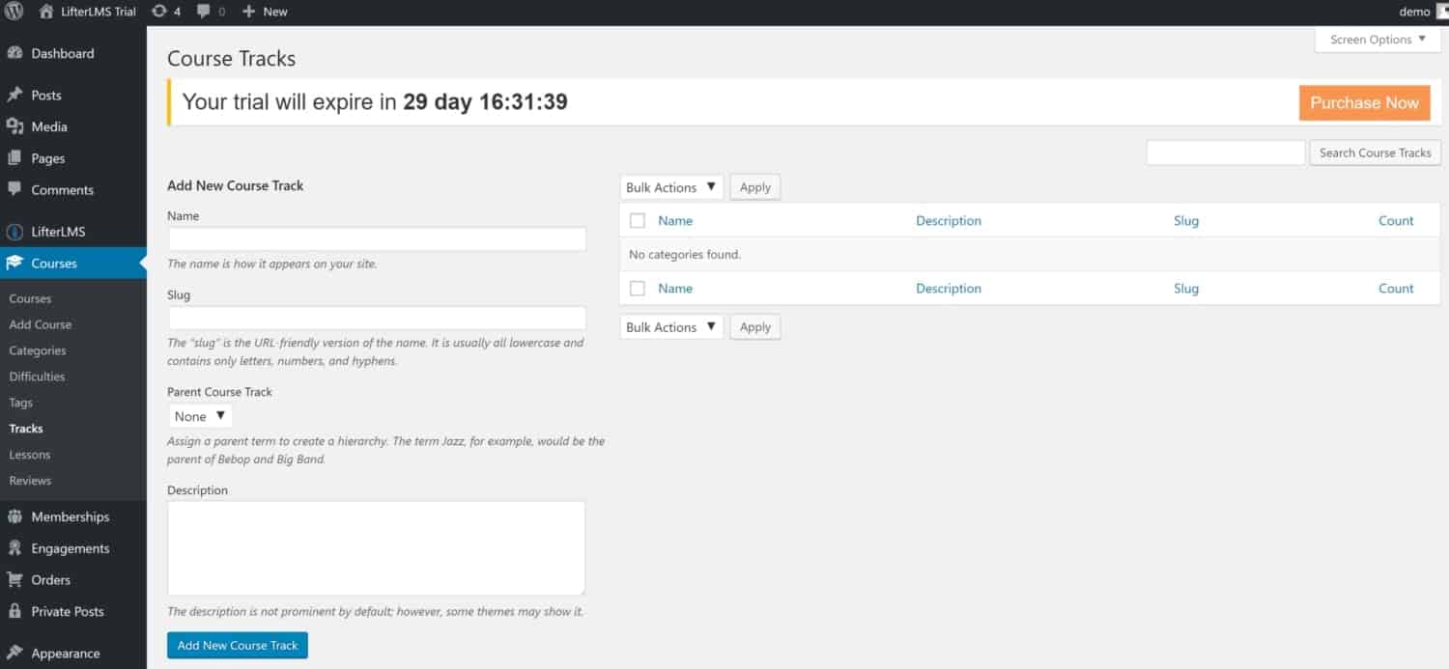This screenshot has height=669, width=1449.
Task: Expand the Screen Options panel
Action: click(x=1378, y=40)
